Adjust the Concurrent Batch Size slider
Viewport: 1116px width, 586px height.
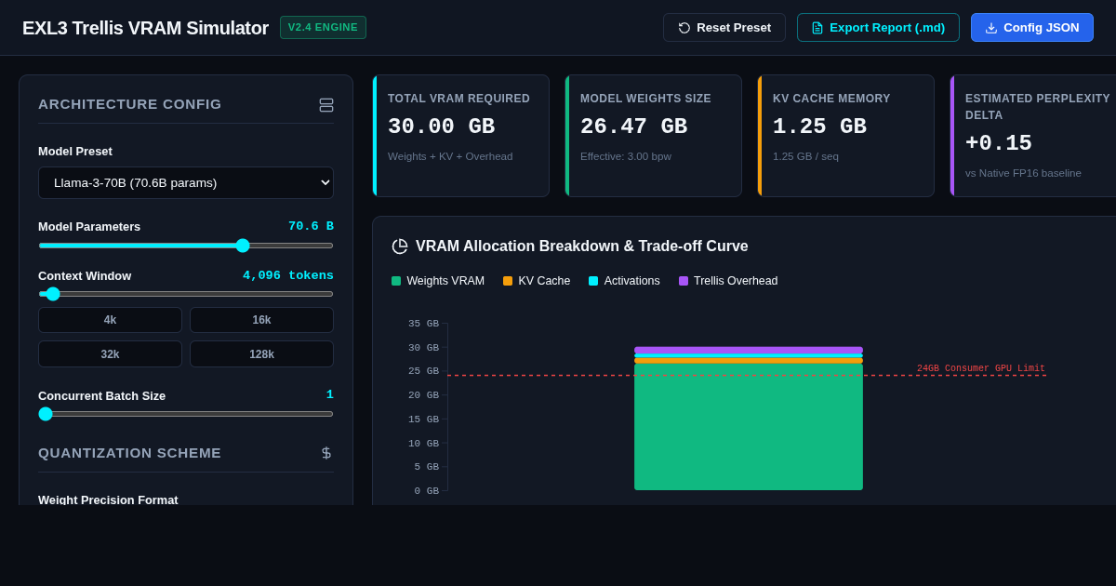point(186,414)
